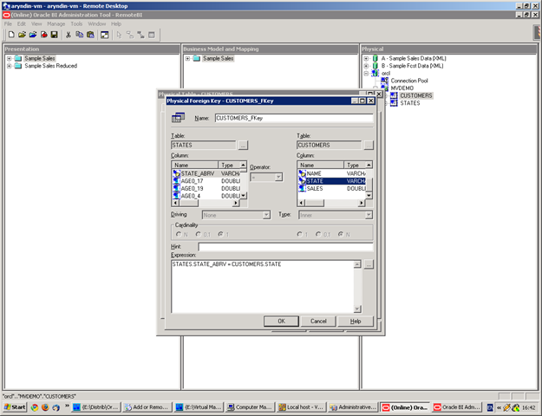Click OK in foreign key dialog
The image size is (542, 416).
(x=281, y=321)
